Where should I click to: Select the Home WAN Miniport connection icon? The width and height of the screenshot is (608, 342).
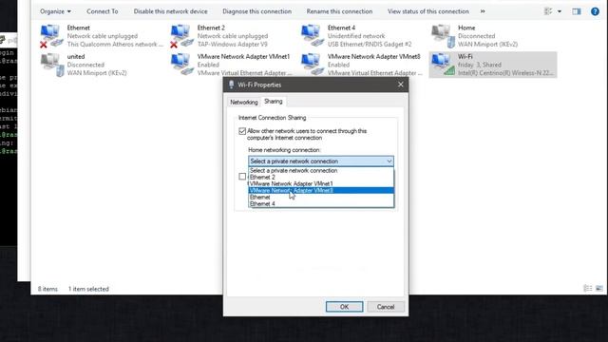tap(443, 36)
